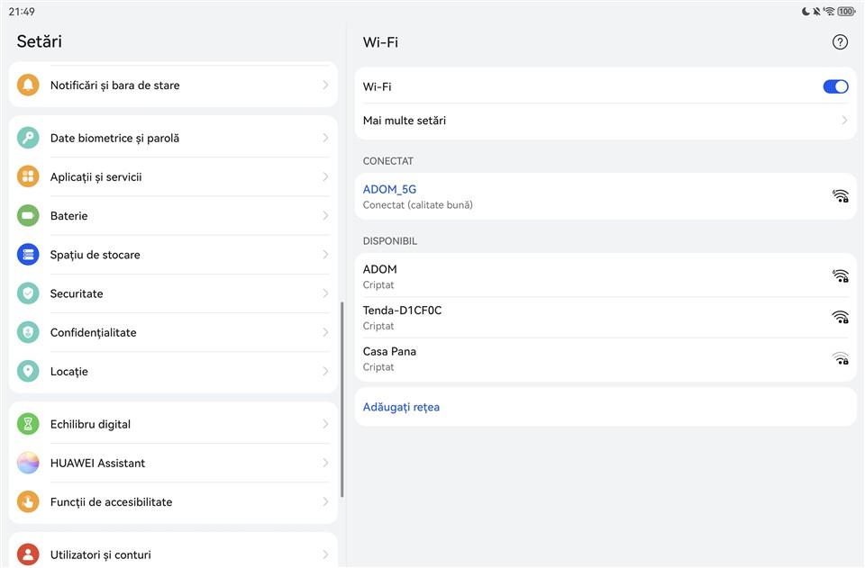The width and height of the screenshot is (865, 568).
Task: Click chevron next to Aplicații și servicii
Action: point(325,177)
